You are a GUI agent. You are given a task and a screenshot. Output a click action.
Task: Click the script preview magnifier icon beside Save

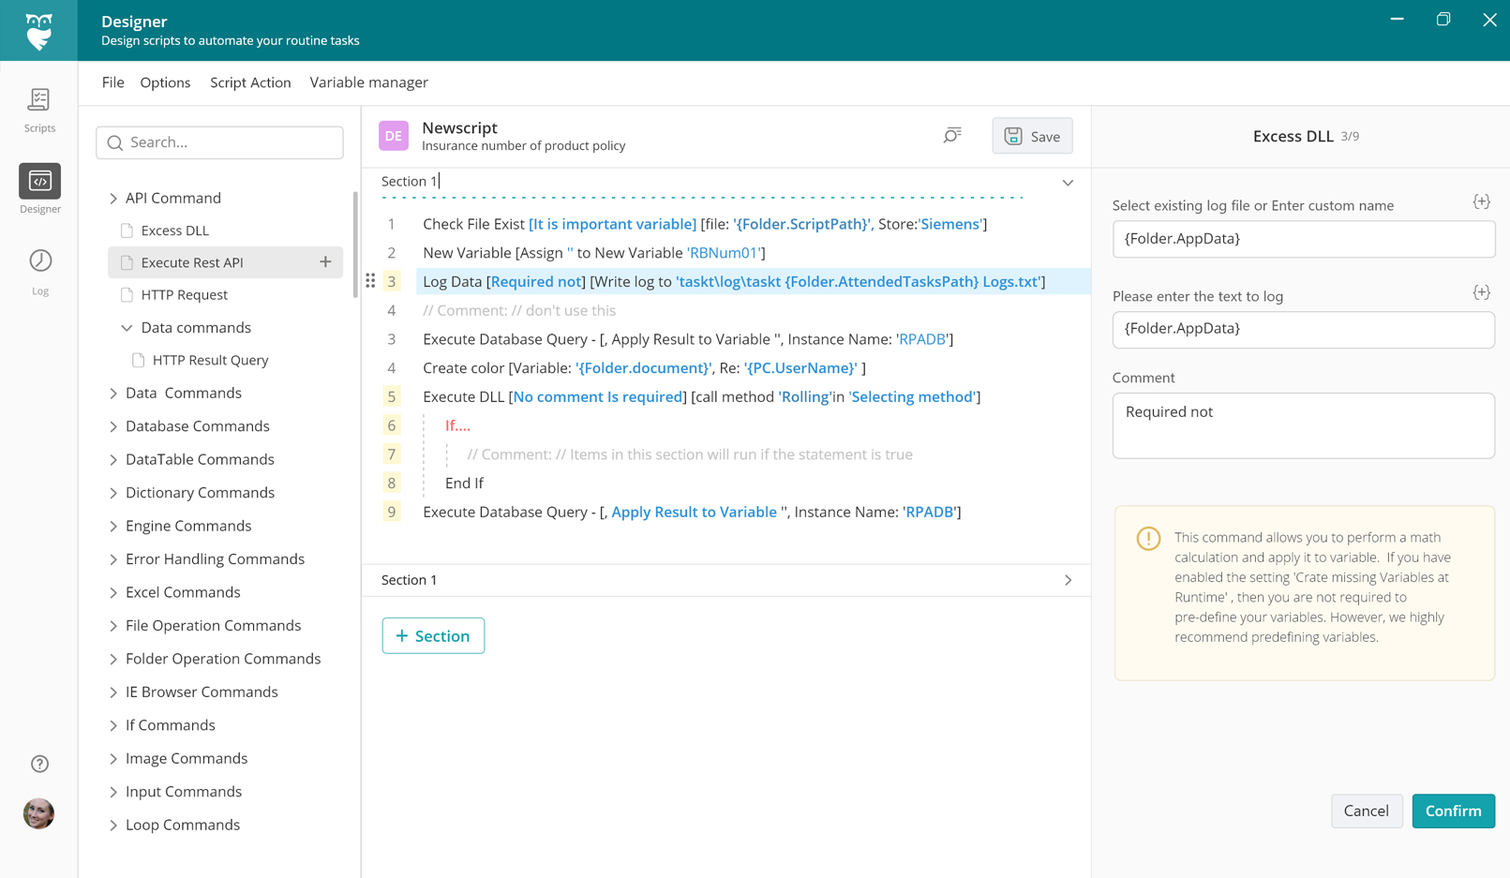(x=952, y=135)
